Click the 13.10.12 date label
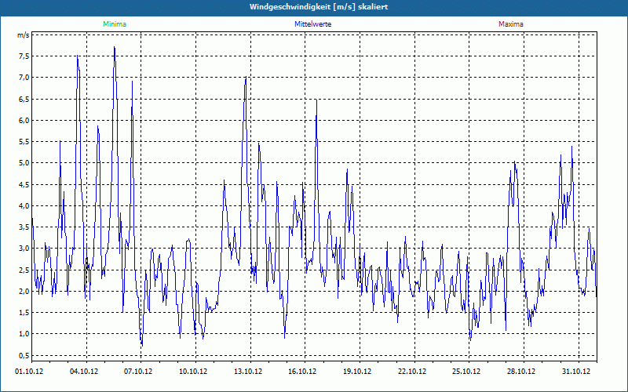This screenshot has height=392, width=628. pos(248,372)
